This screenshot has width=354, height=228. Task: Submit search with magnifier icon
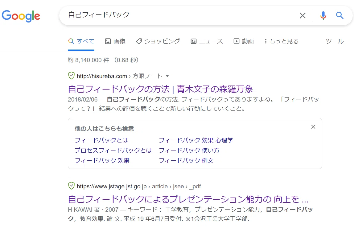pyautogui.click(x=340, y=15)
